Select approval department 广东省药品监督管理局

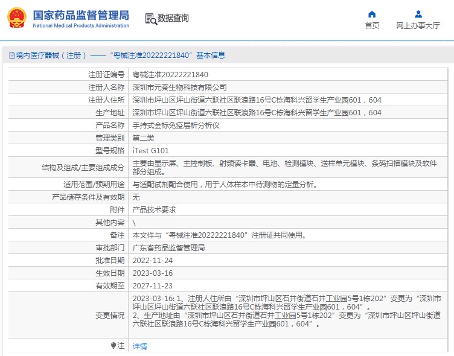(x=168, y=248)
